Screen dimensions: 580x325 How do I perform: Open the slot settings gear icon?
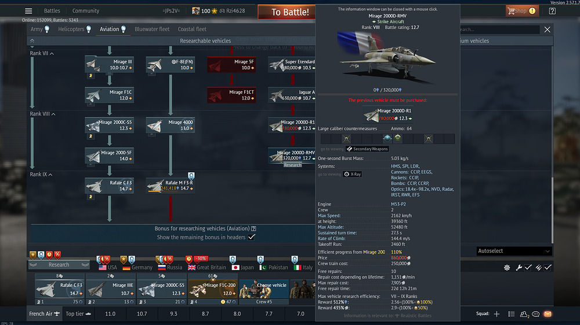pyautogui.click(x=507, y=267)
